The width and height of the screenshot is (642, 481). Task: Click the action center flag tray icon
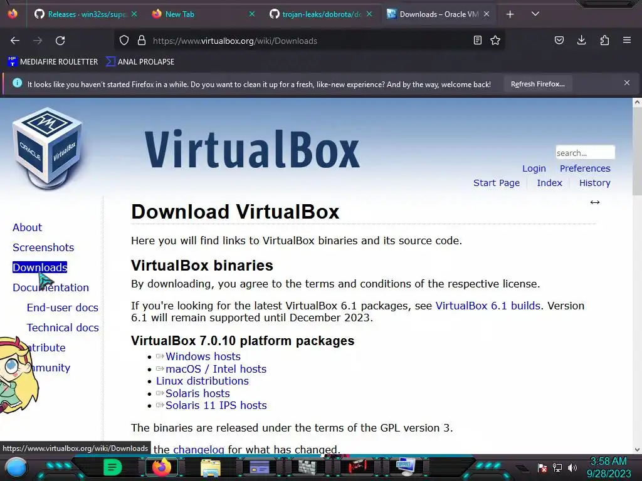point(542,467)
